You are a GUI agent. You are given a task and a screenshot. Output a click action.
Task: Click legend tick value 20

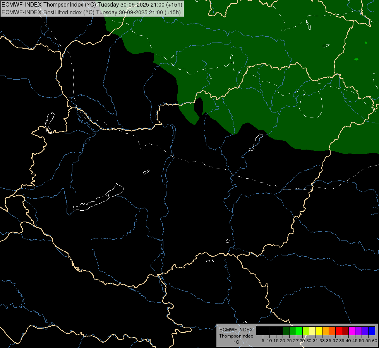(283, 341)
